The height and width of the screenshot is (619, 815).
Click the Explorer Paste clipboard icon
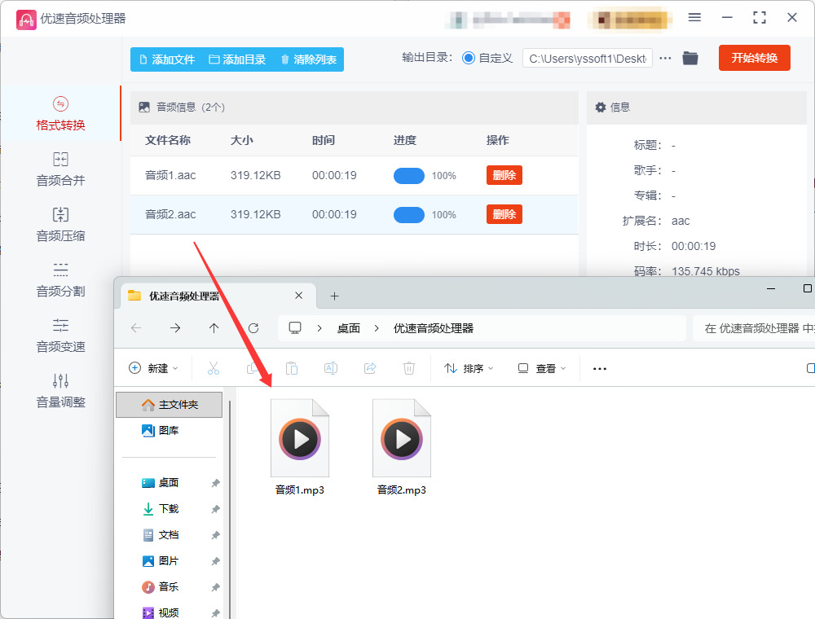pyautogui.click(x=292, y=368)
